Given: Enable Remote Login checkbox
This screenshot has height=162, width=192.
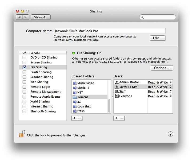Looking at the screenshot, I should click(24, 87).
